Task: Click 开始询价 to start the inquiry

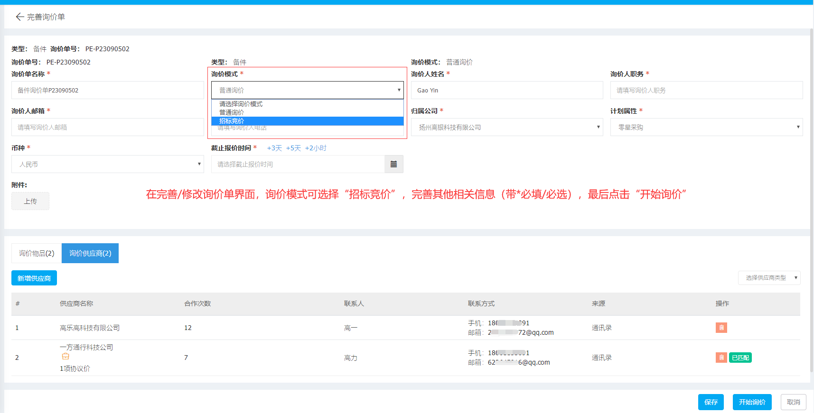Action: [752, 402]
